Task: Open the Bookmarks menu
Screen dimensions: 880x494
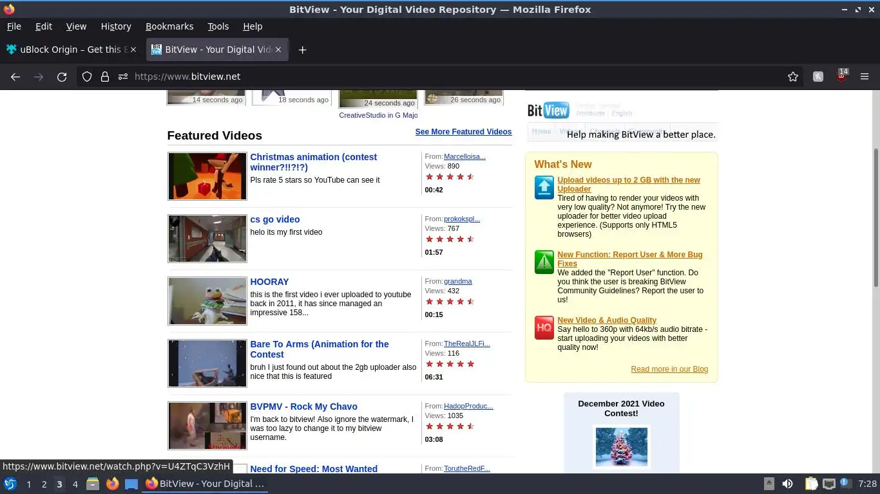Action: [169, 26]
